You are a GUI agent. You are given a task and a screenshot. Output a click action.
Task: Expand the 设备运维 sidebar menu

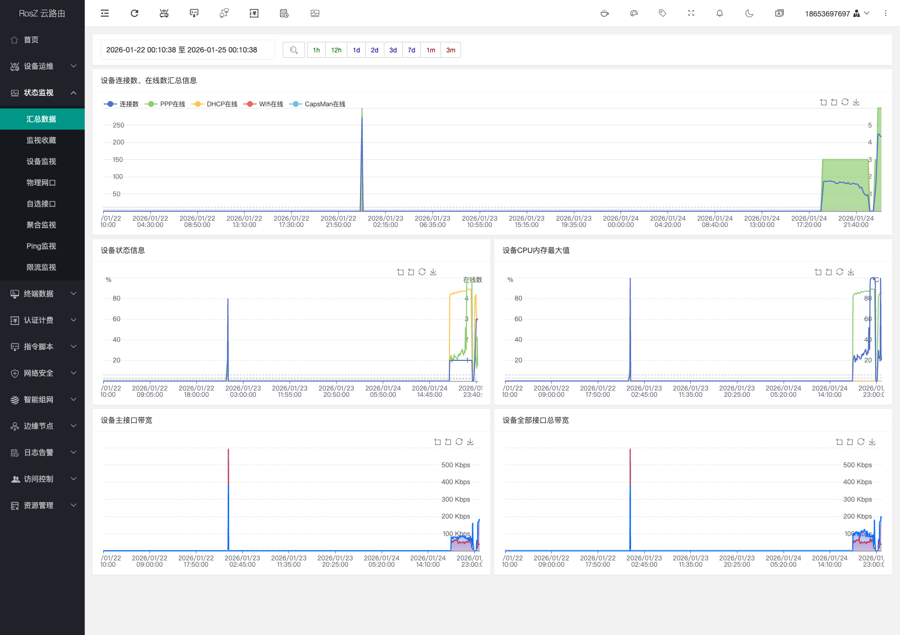coord(42,66)
